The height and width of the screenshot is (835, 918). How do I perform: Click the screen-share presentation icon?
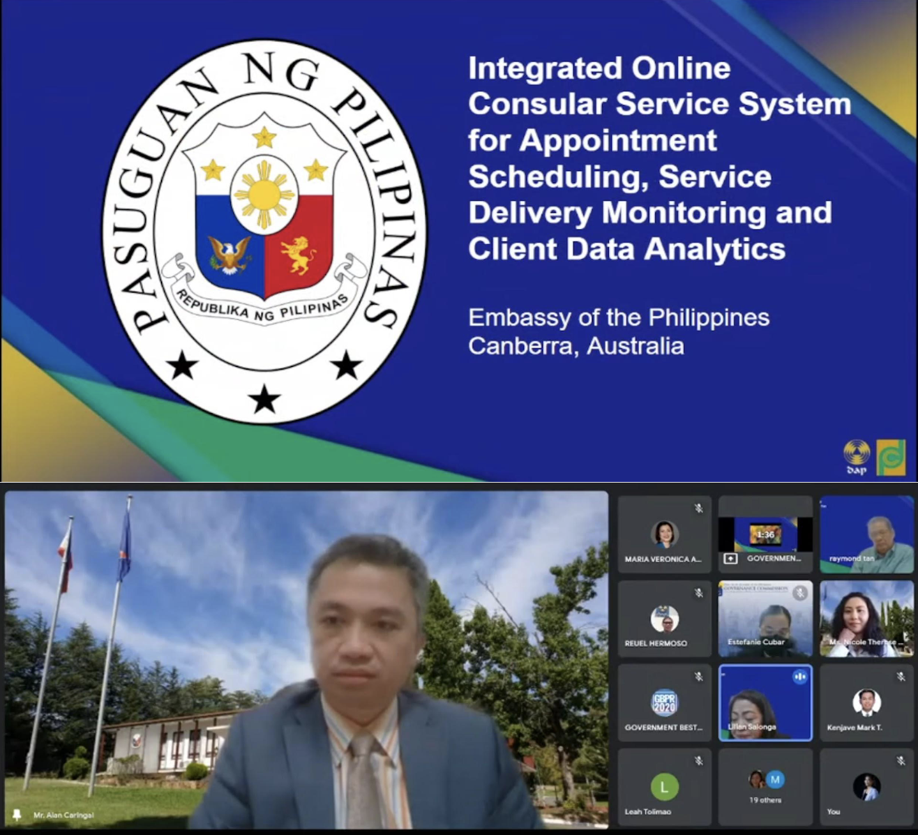[x=731, y=559]
